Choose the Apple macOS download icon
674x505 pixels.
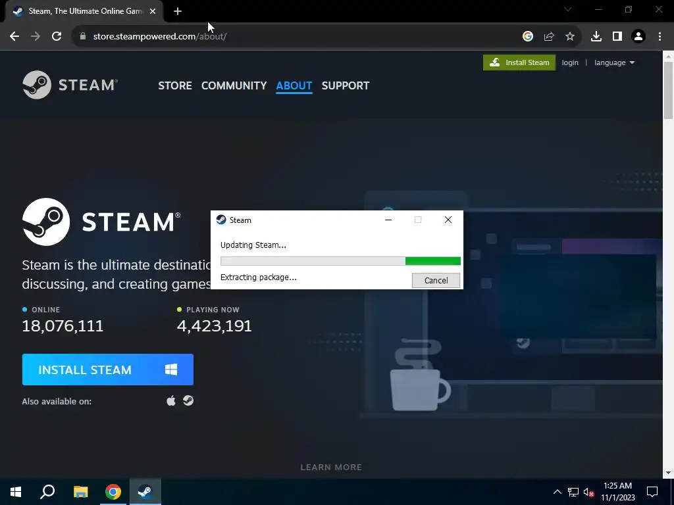(171, 400)
